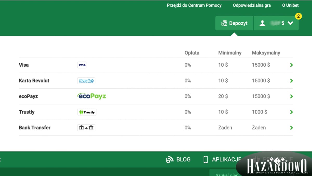
Task: Click the Opłata column header
Action: tap(192, 53)
